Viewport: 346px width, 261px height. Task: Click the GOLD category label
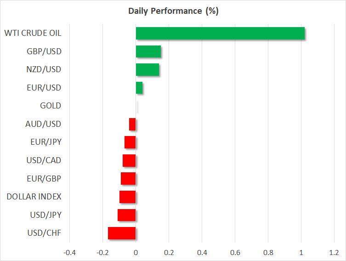(x=51, y=106)
